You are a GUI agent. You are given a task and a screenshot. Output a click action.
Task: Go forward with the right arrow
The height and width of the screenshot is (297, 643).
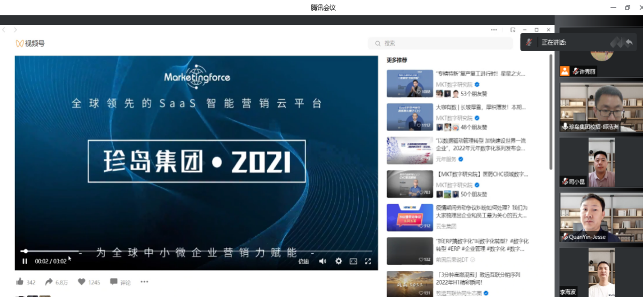(15, 30)
